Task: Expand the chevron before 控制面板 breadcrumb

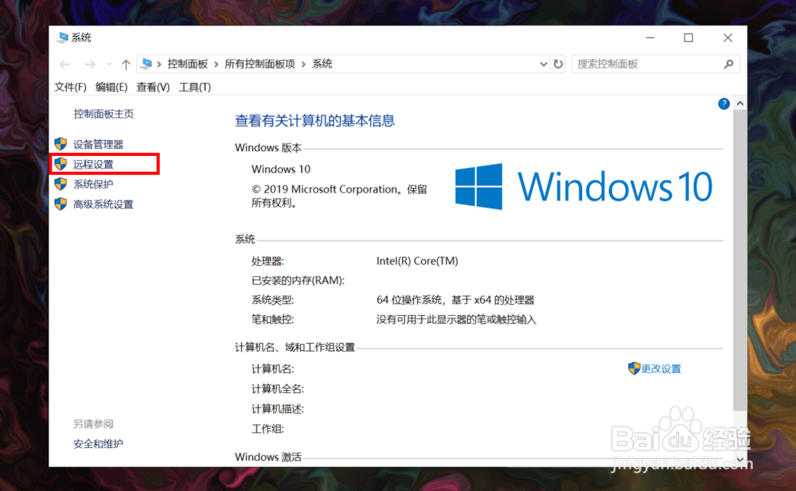Action: [x=159, y=64]
